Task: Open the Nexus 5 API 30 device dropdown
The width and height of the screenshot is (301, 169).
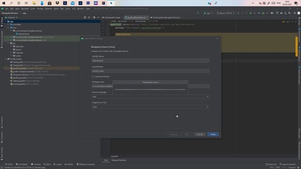Action: click(226, 13)
